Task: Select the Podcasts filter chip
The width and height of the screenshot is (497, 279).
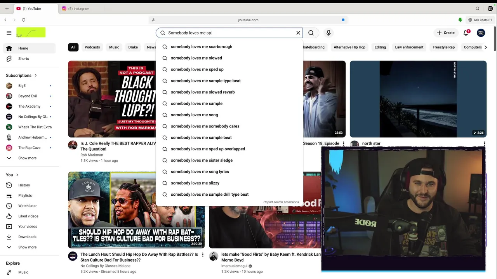Action: click(92, 47)
